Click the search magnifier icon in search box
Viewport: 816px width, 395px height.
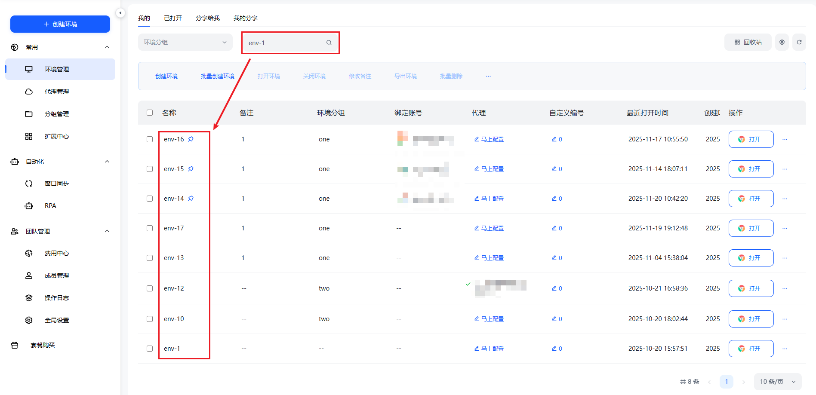point(329,43)
